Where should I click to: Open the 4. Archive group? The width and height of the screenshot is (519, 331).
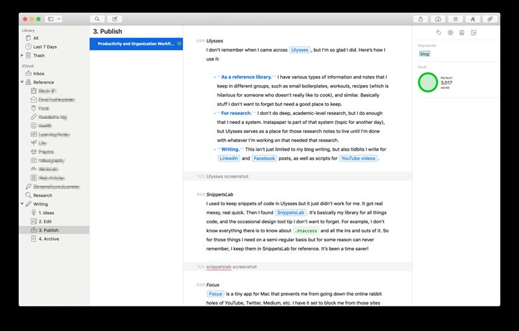click(x=49, y=239)
